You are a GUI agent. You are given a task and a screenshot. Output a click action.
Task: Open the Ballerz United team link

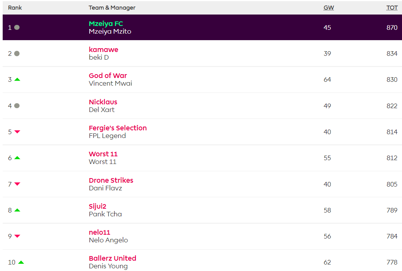click(113, 258)
